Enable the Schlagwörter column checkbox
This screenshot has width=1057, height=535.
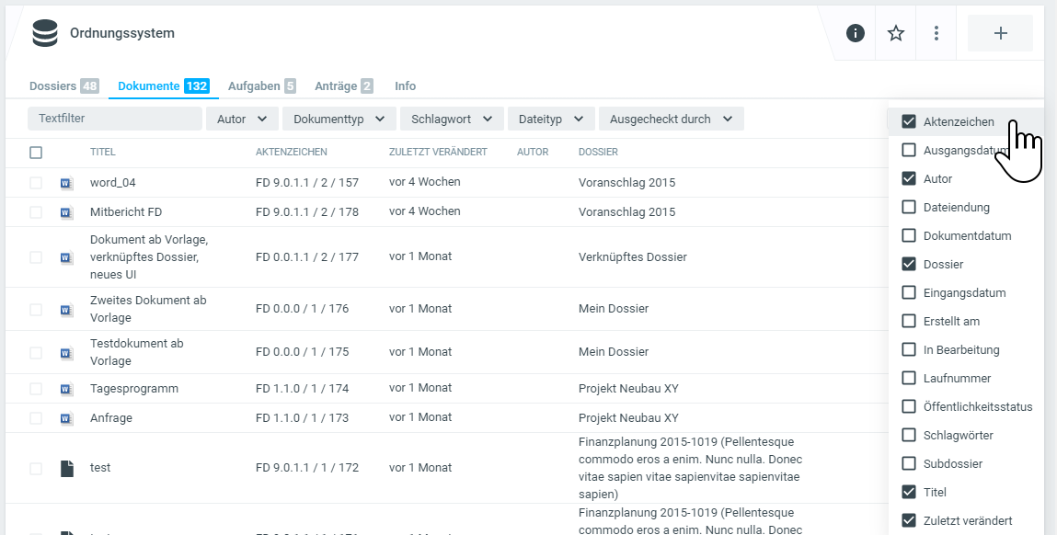pos(909,436)
